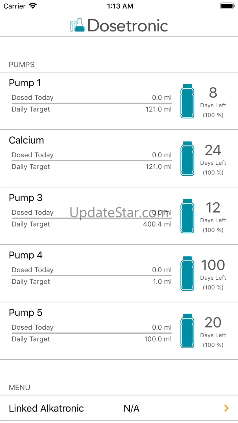Open the Pump 5 entry
The width and height of the screenshot is (238, 423).
click(x=26, y=313)
